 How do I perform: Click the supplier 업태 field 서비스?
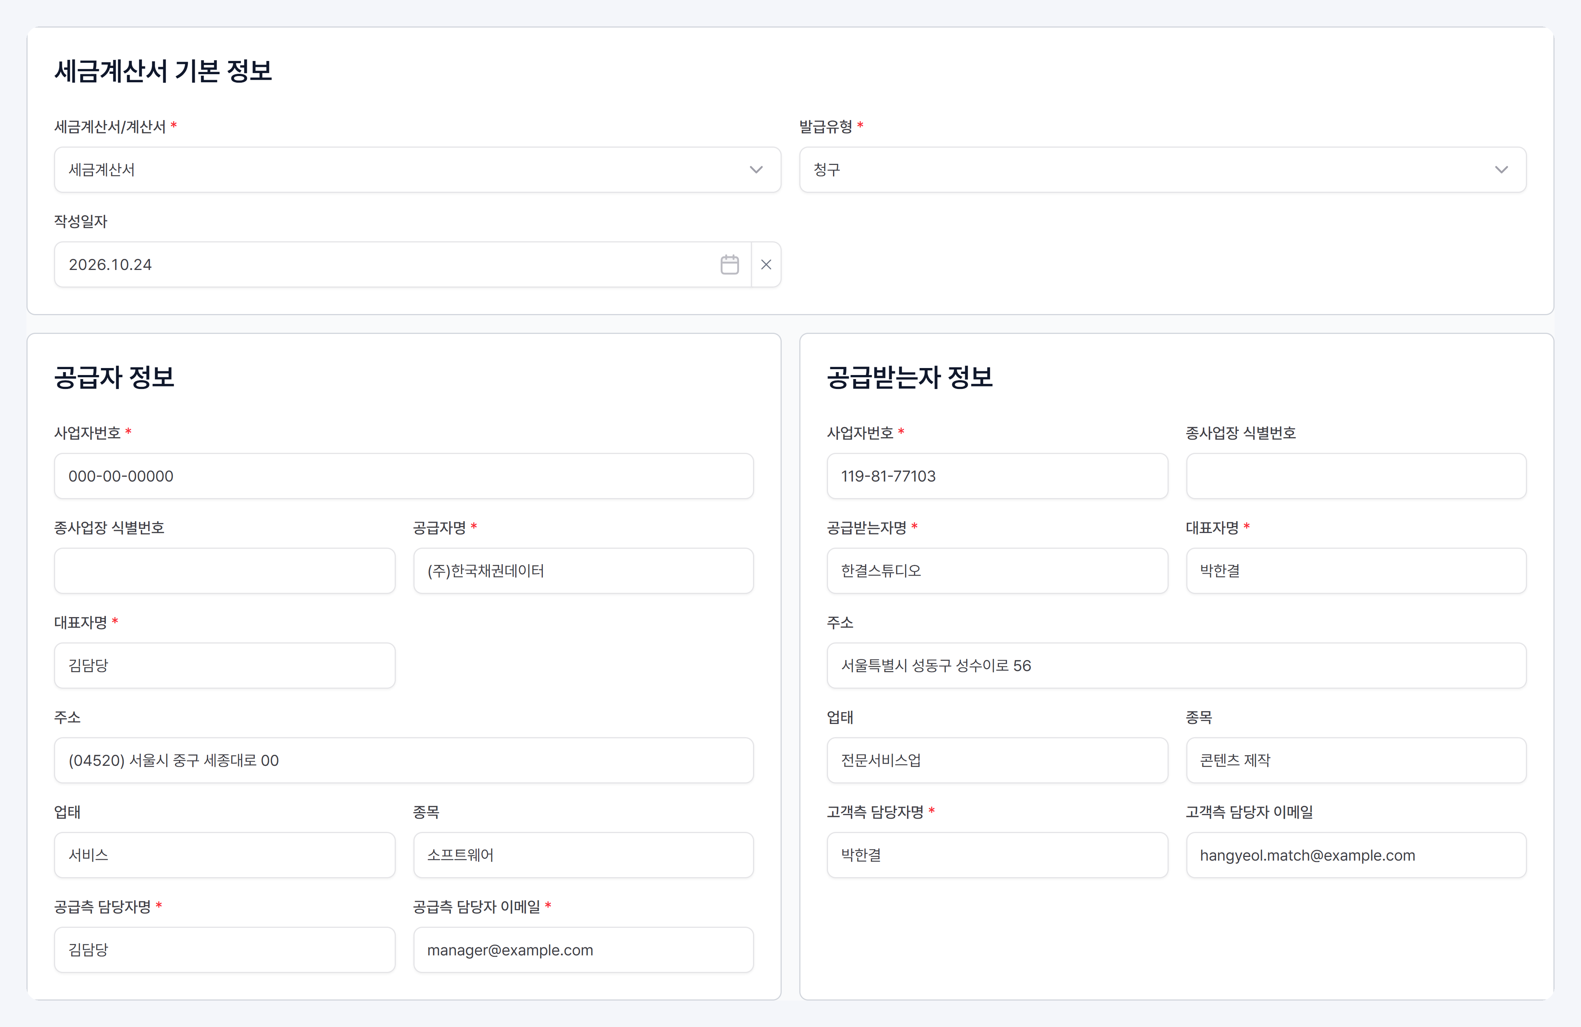tap(225, 855)
